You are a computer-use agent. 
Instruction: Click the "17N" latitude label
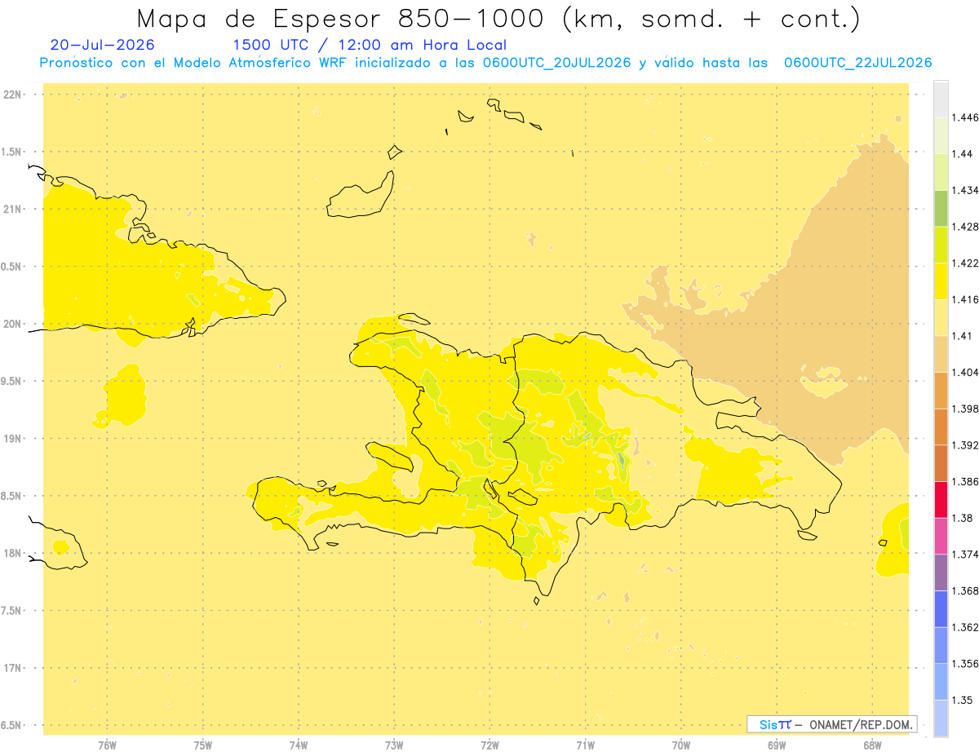[x=13, y=668]
